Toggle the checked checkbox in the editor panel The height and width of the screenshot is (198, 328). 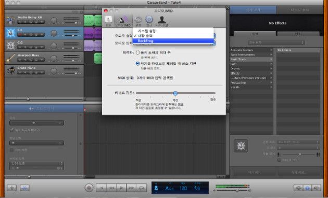11,130
